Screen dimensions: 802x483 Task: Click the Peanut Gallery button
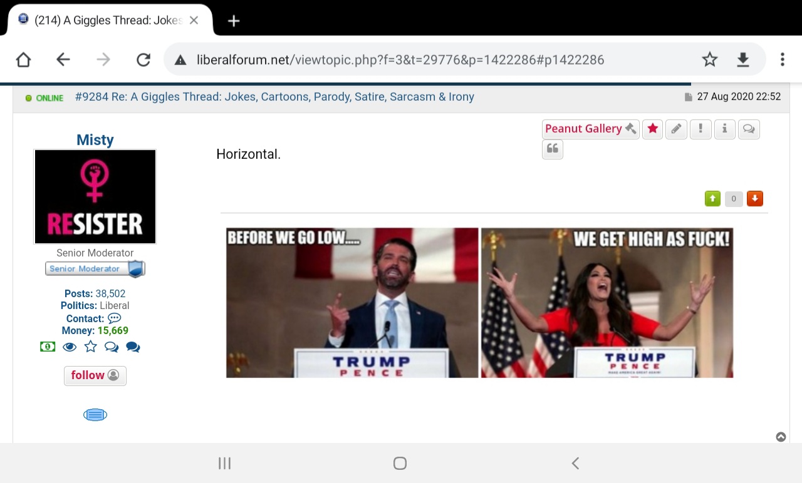590,129
